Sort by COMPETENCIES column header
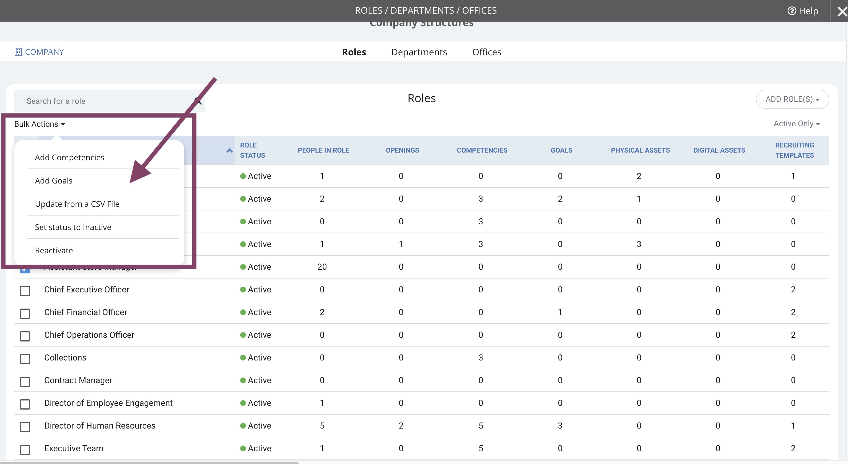This screenshot has height=464, width=848. tap(482, 150)
